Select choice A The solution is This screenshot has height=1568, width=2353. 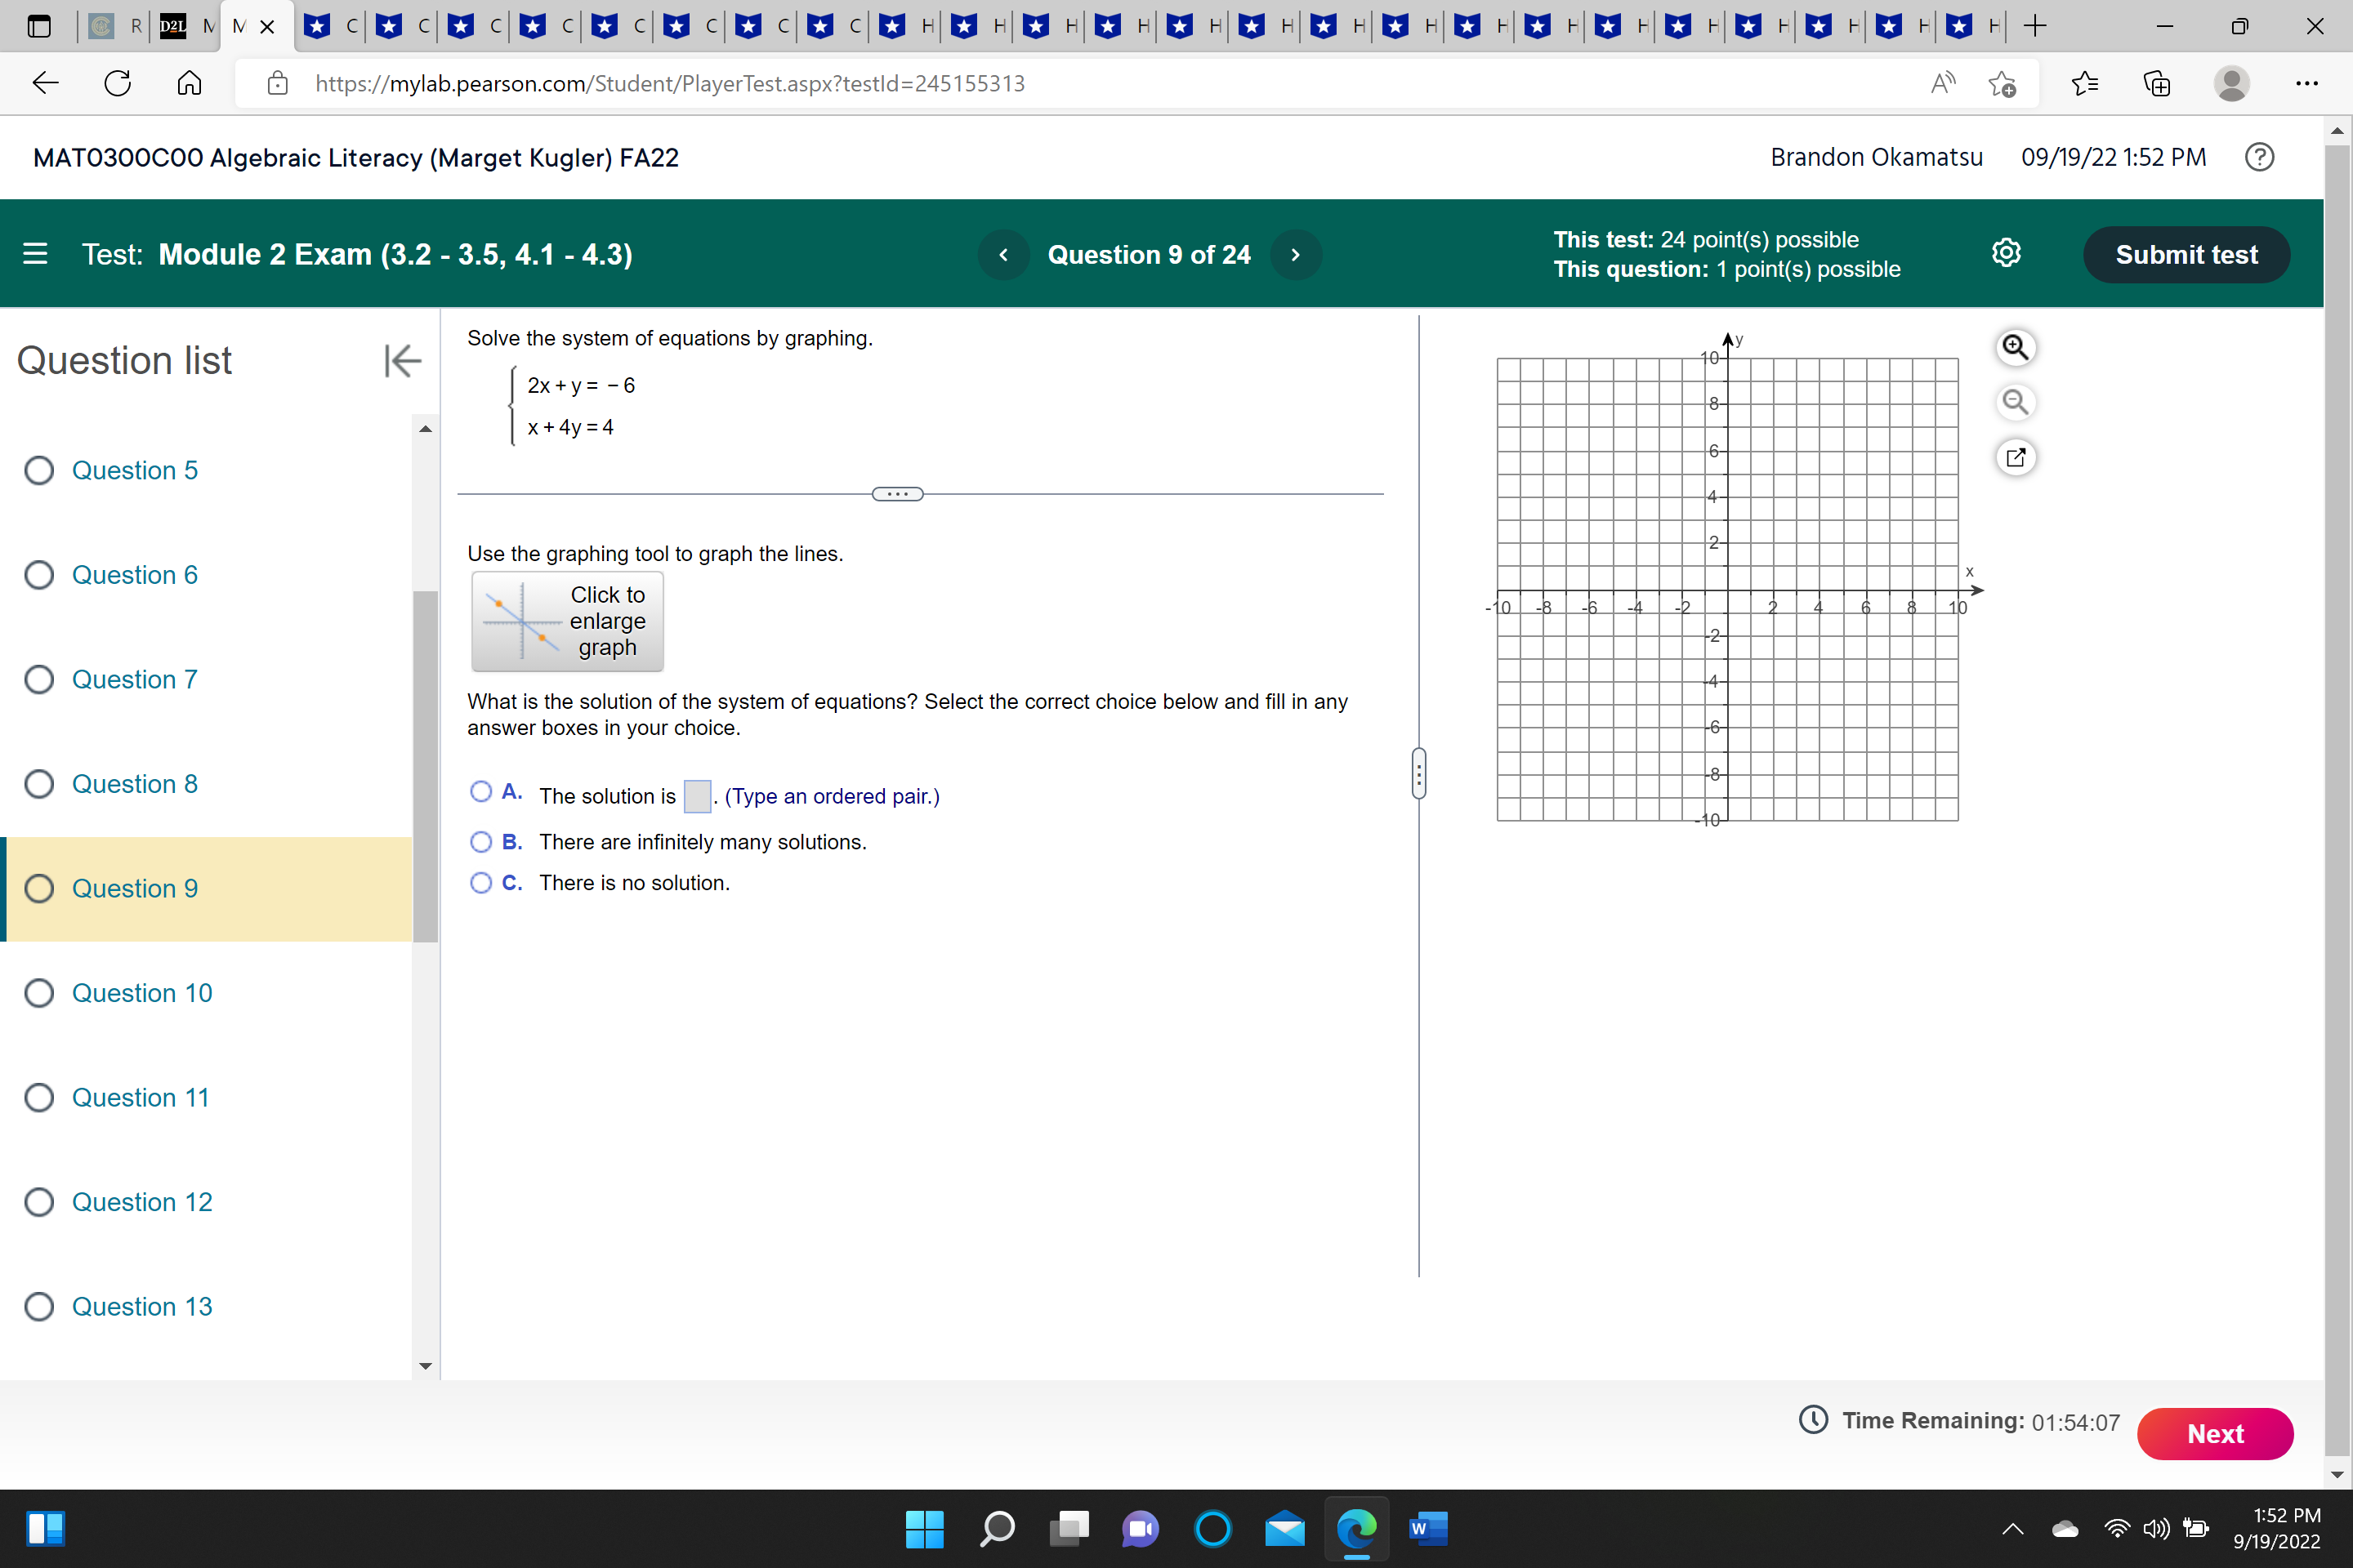481,792
